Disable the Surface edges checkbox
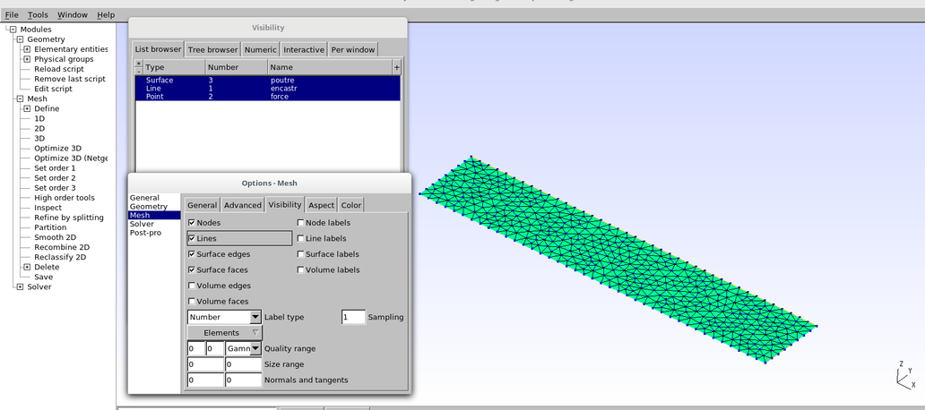Screen dimensions: 925x410 click(x=192, y=254)
